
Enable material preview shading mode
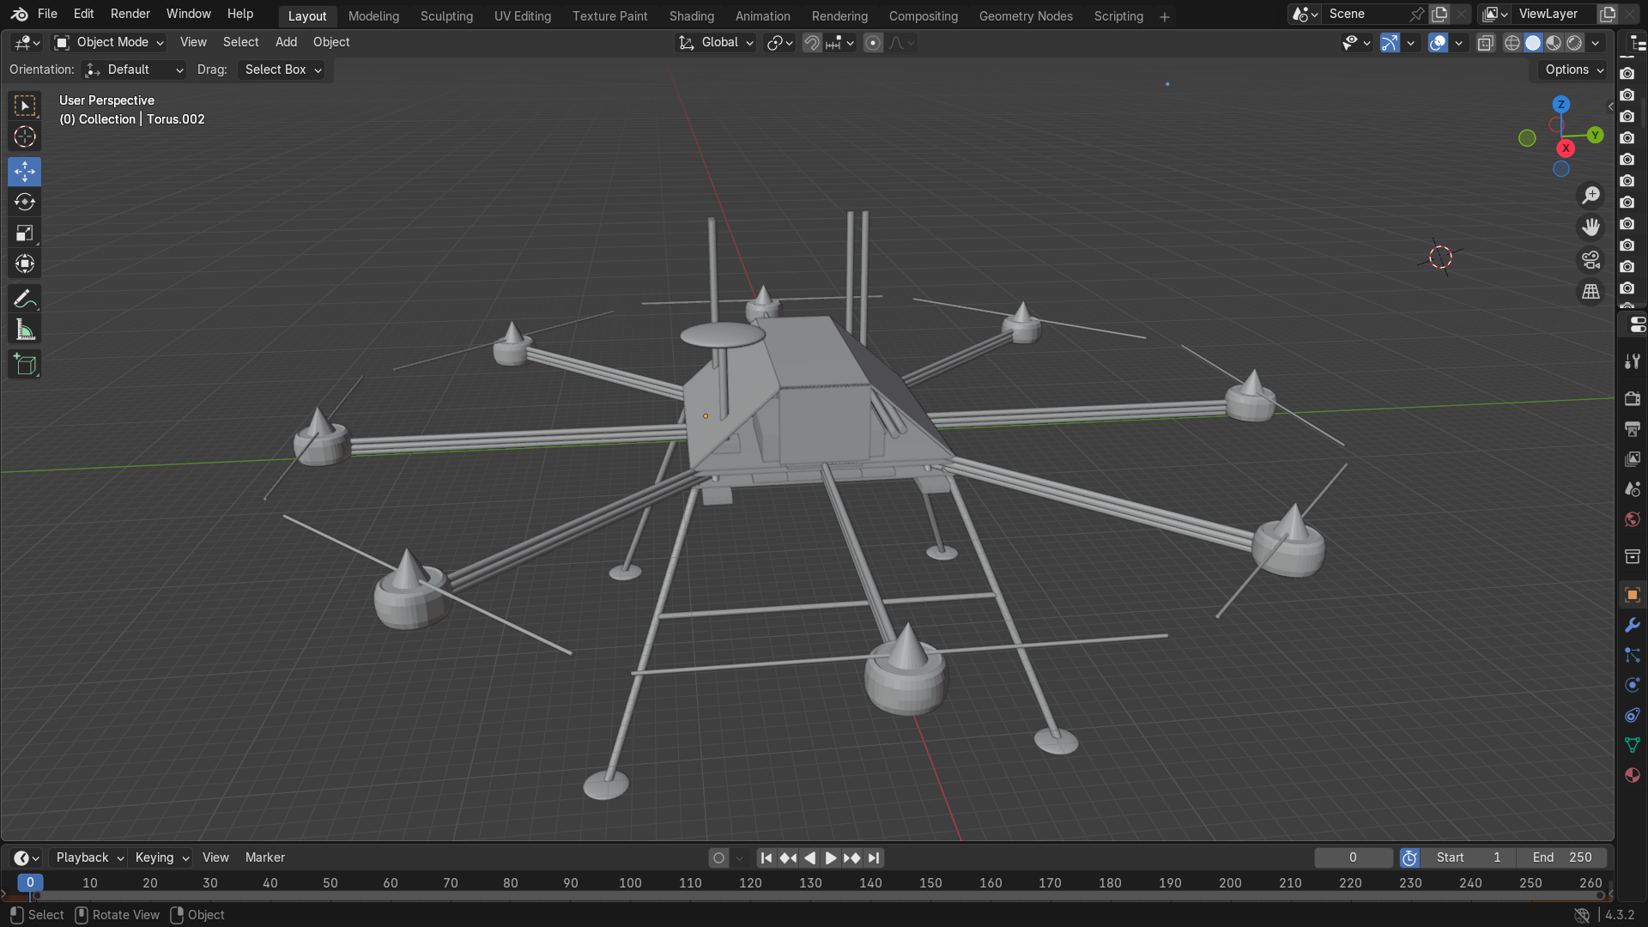[1554, 42]
